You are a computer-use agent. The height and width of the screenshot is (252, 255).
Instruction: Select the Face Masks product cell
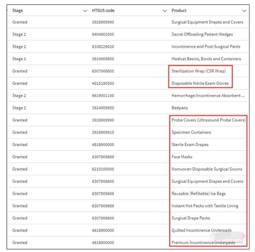click(182, 157)
